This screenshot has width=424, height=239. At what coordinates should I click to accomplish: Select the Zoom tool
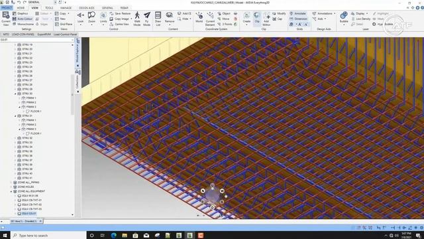click(91, 19)
